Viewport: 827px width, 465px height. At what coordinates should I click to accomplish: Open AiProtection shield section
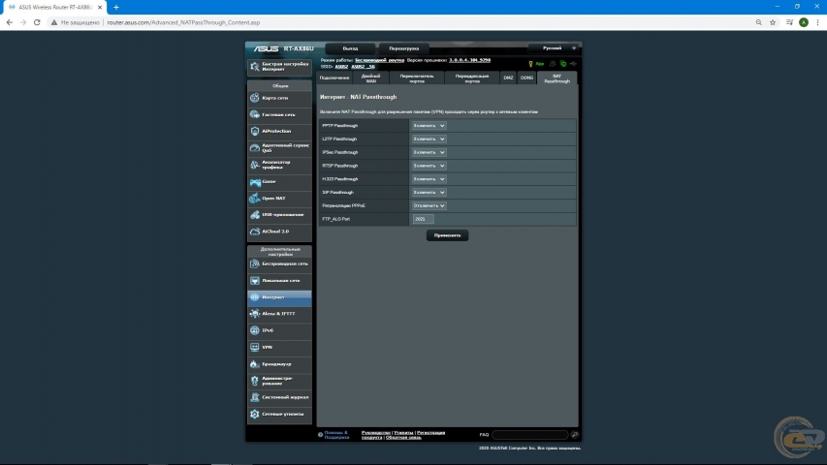pyautogui.click(x=279, y=132)
